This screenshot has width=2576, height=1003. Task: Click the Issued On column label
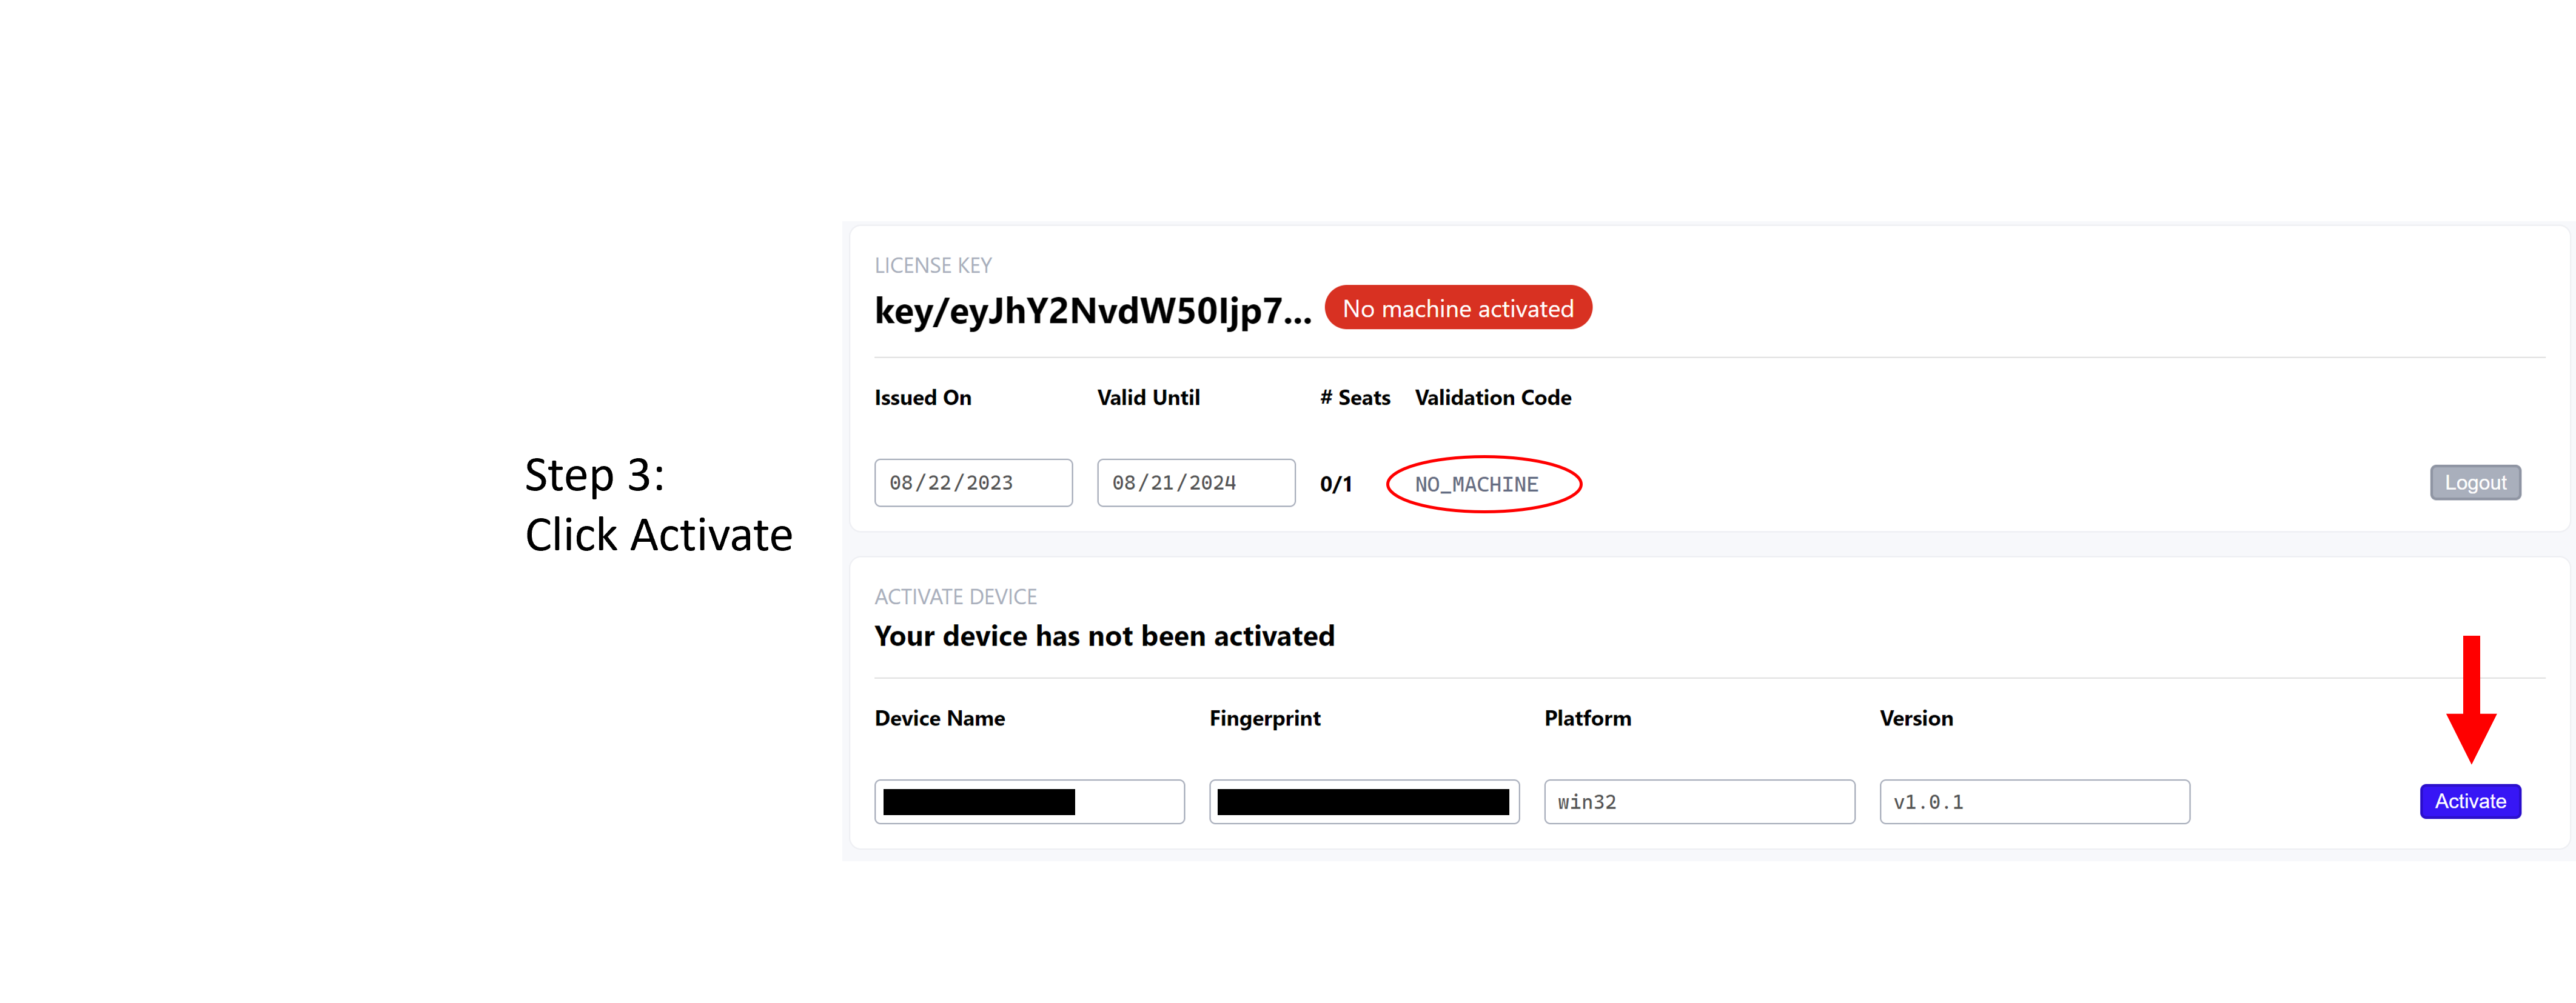pos(922,396)
